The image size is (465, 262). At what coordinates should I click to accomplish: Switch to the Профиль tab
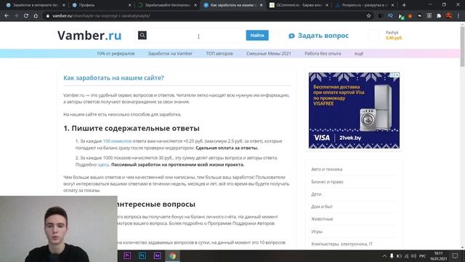pyautogui.click(x=102, y=5)
